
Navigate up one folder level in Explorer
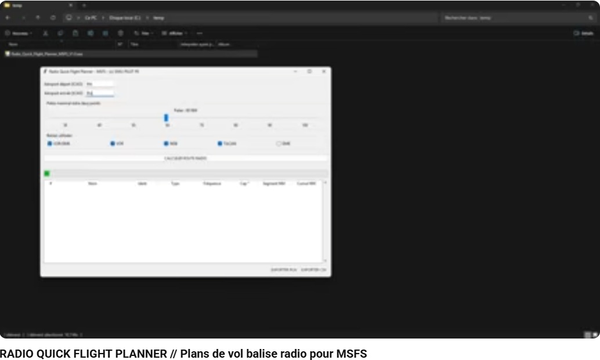38,17
